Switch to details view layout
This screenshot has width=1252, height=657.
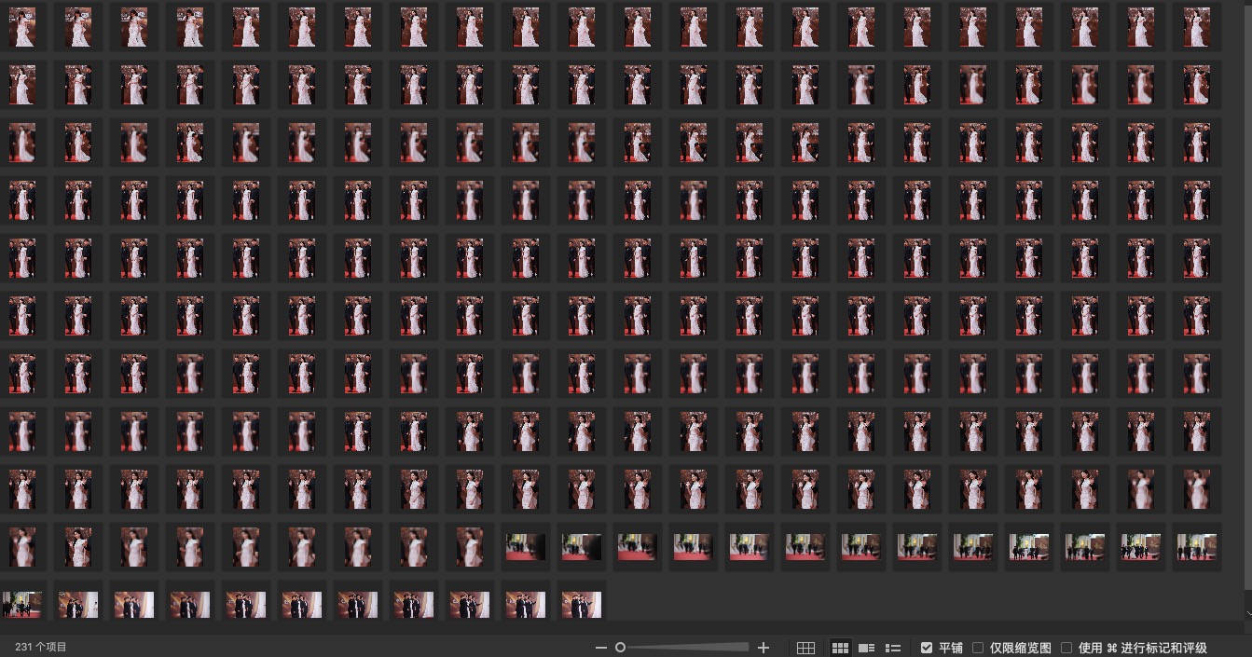(866, 648)
